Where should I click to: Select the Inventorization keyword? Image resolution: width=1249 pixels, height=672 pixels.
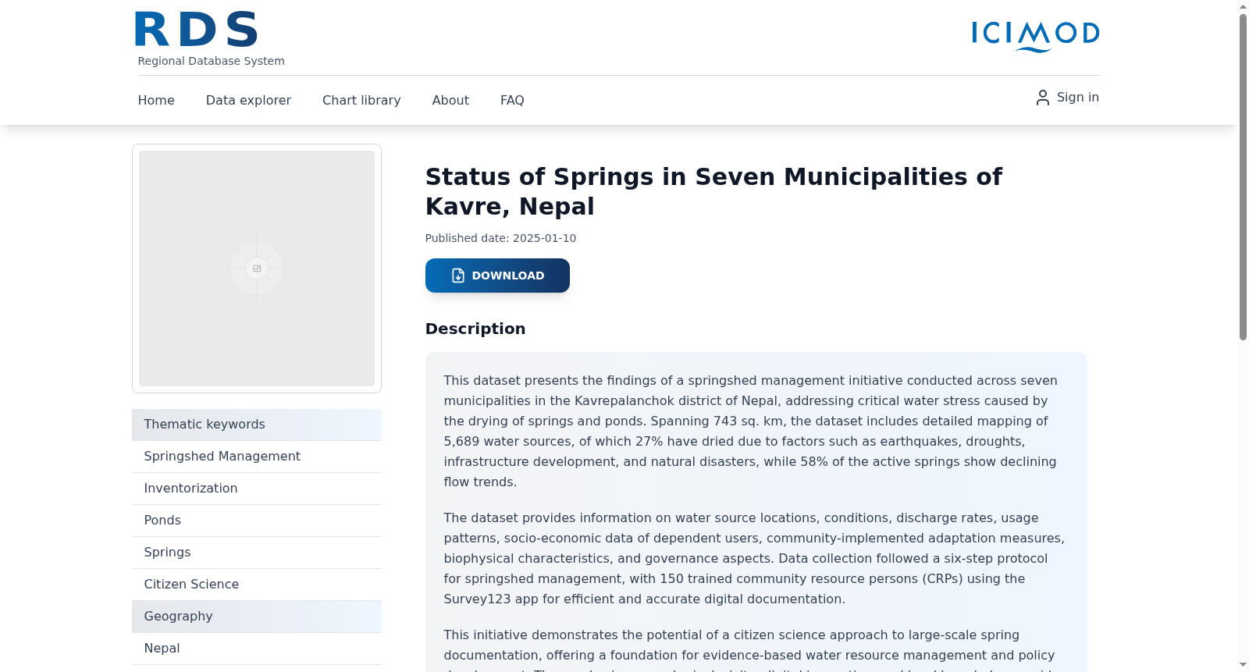(257, 489)
